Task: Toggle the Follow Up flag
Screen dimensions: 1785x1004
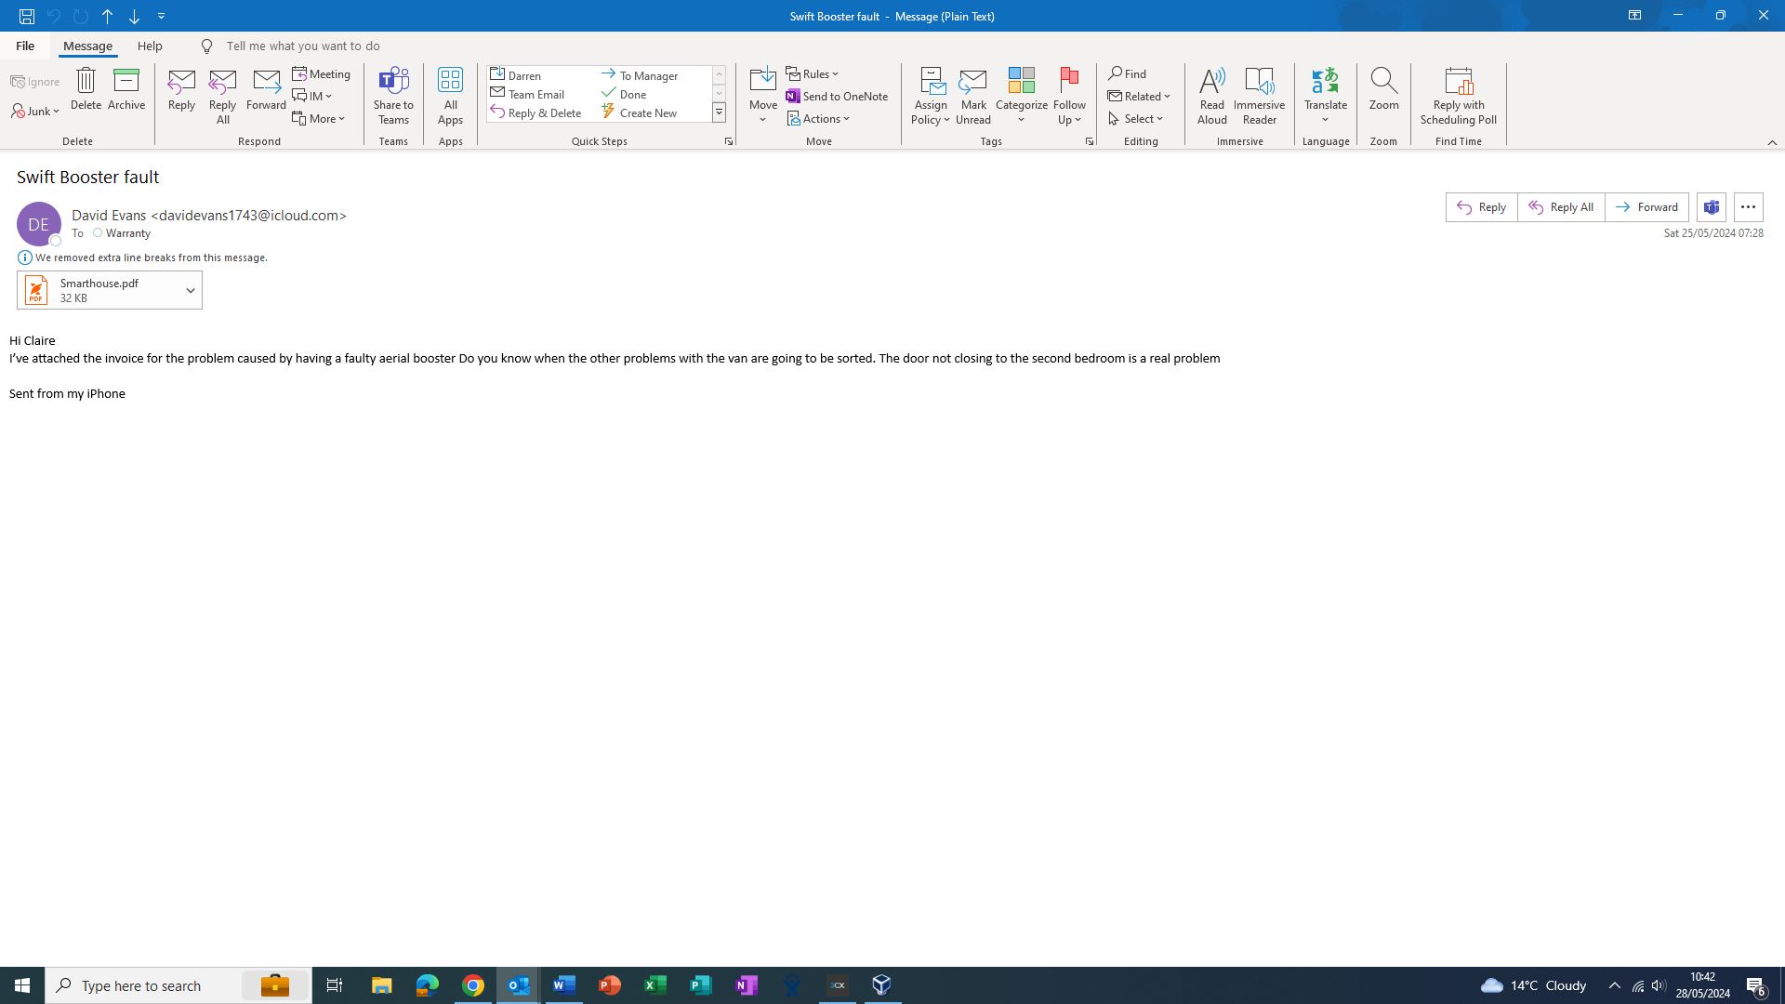Action: [1069, 82]
